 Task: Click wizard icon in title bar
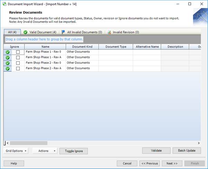[4, 4]
